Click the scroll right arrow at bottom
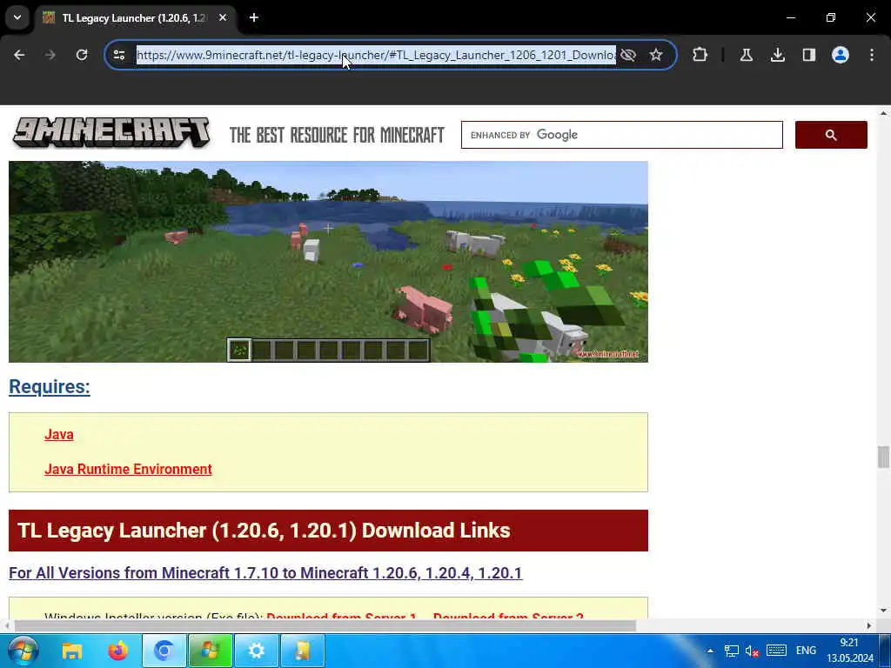891x668 pixels. click(x=869, y=626)
